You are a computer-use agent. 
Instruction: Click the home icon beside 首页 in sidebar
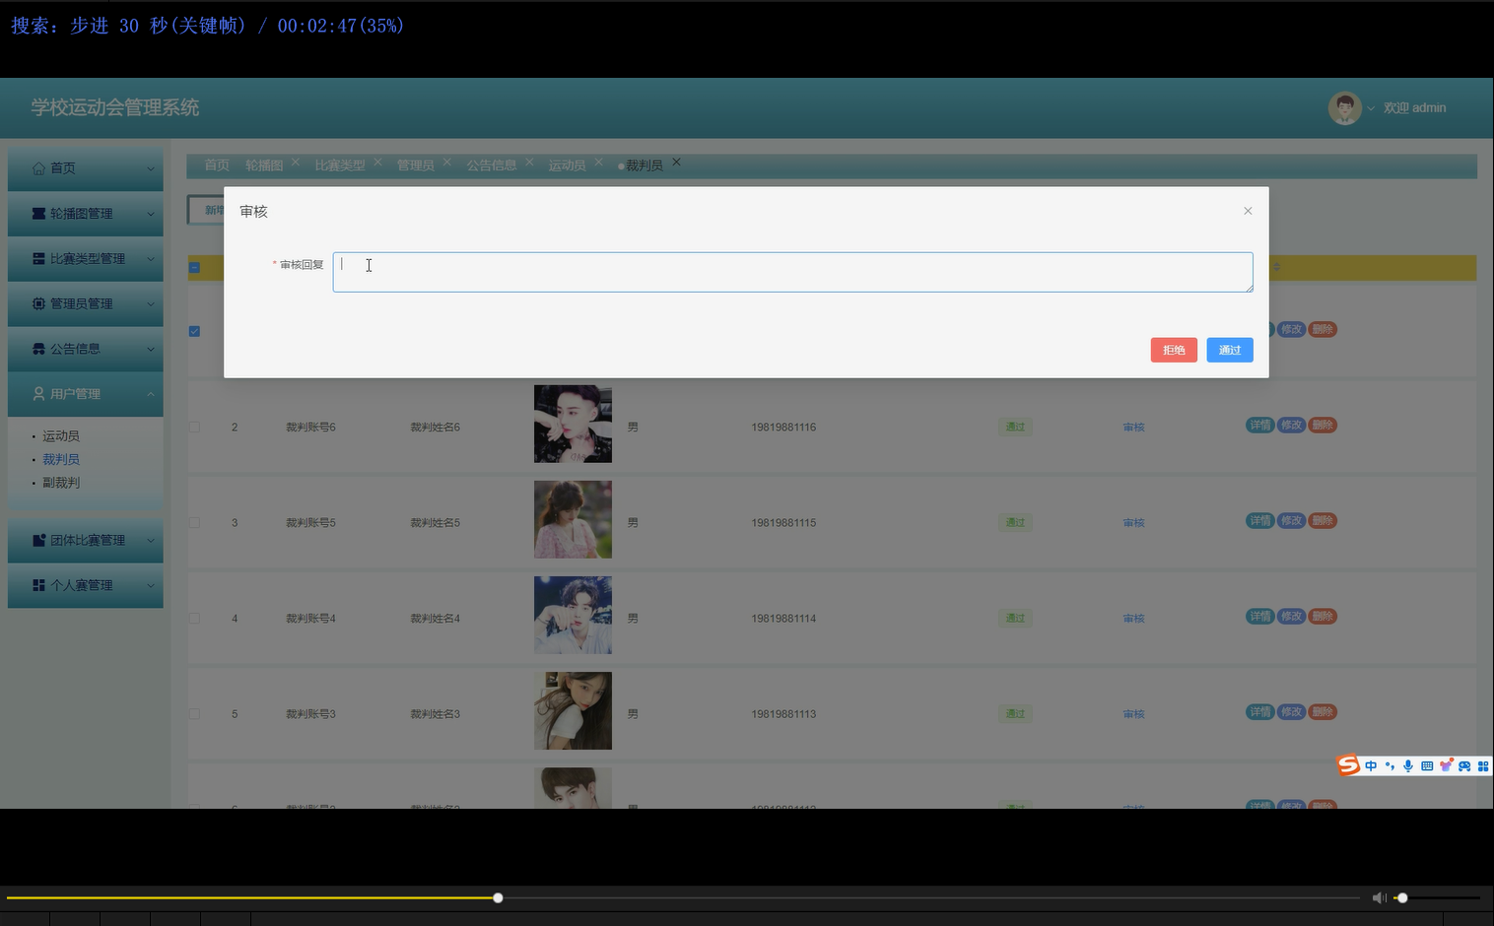[38, 168]
